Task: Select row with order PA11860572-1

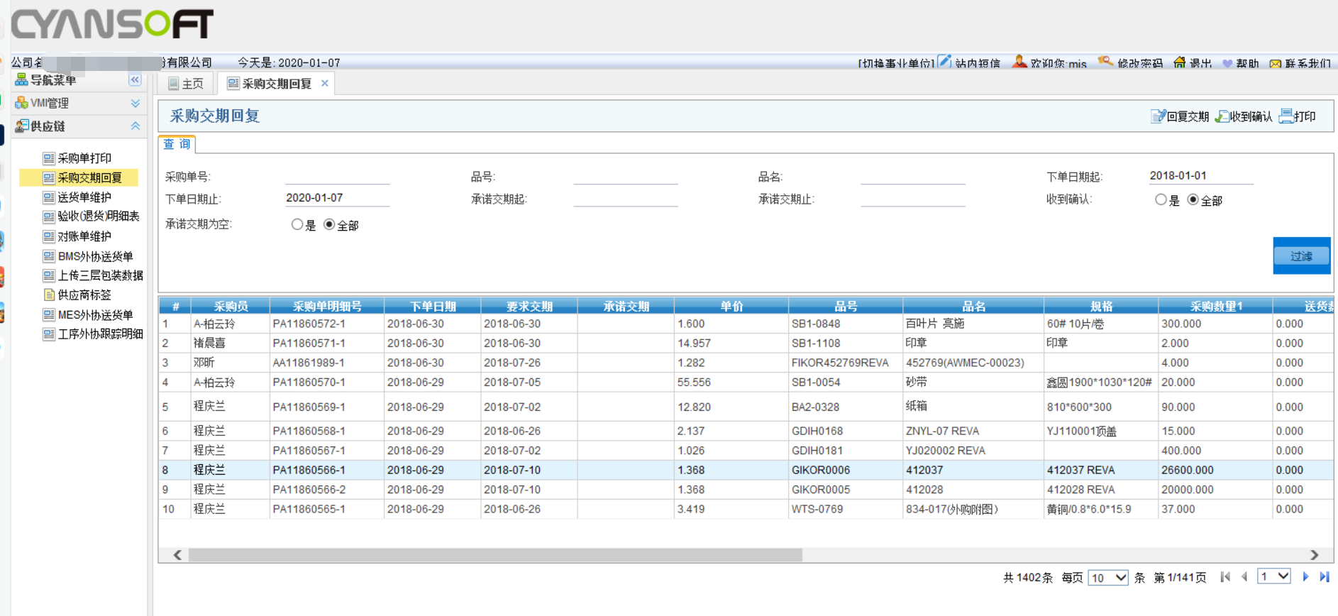Action: [x=746, y=324]
